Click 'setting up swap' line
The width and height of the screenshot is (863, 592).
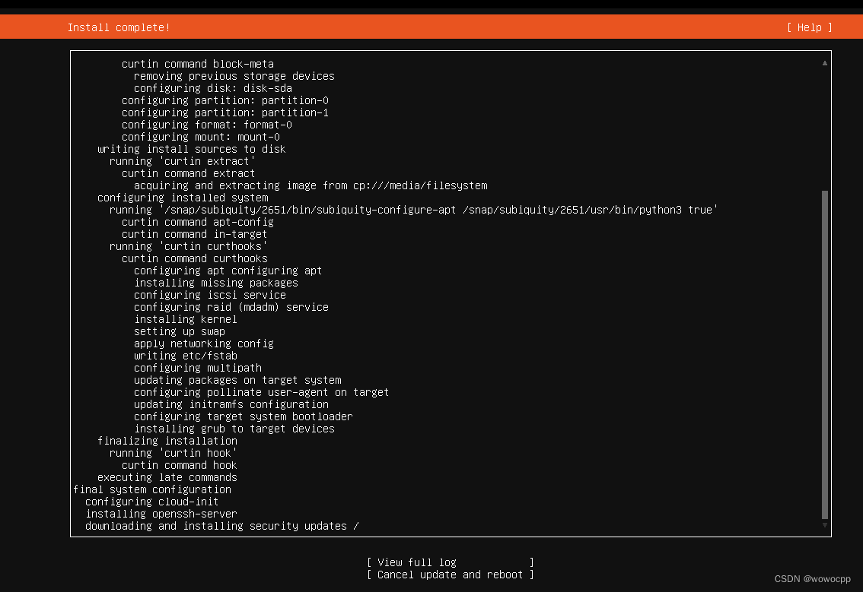pyautogui.click(x=180, y=331)
